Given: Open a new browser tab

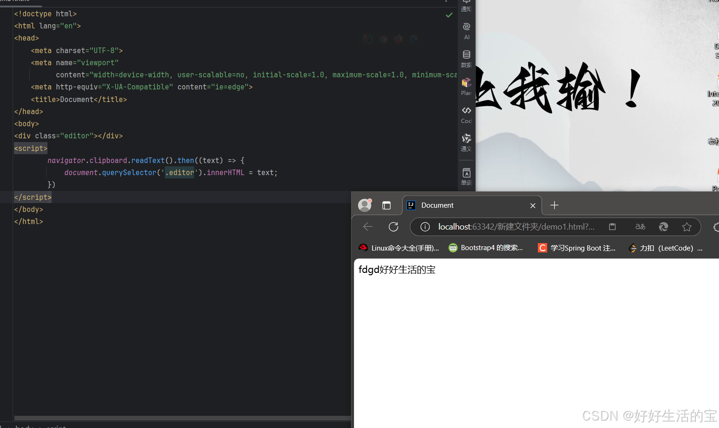Looking at the screenshot, I should [554, 205].
